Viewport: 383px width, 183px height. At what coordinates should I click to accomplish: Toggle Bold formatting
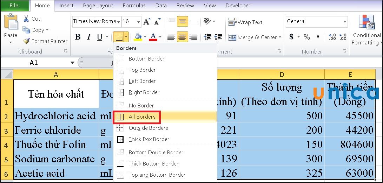[x=78, y=37]
